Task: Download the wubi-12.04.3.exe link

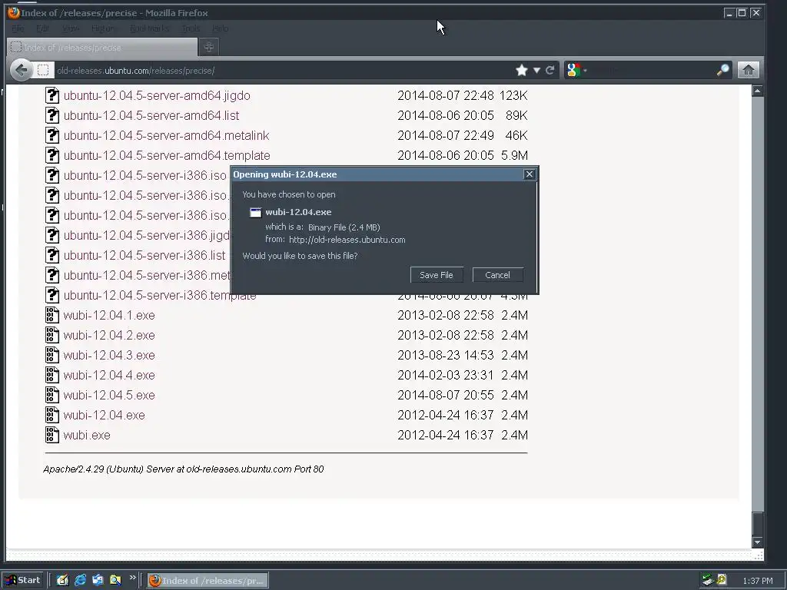Action: click(x=109, y=355)
